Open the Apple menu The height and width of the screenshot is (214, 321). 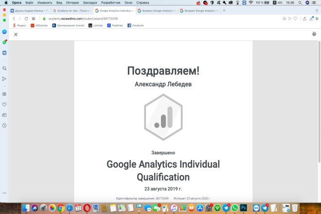click(6, 2)
